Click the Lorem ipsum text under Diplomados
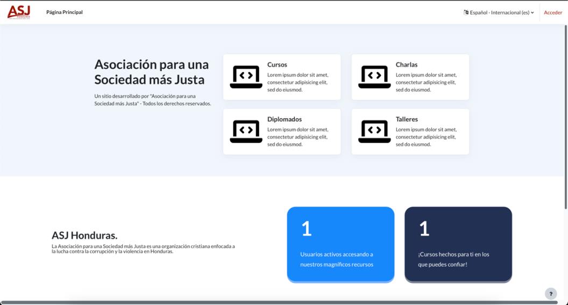The image size is (568, 305). point(298,137)
